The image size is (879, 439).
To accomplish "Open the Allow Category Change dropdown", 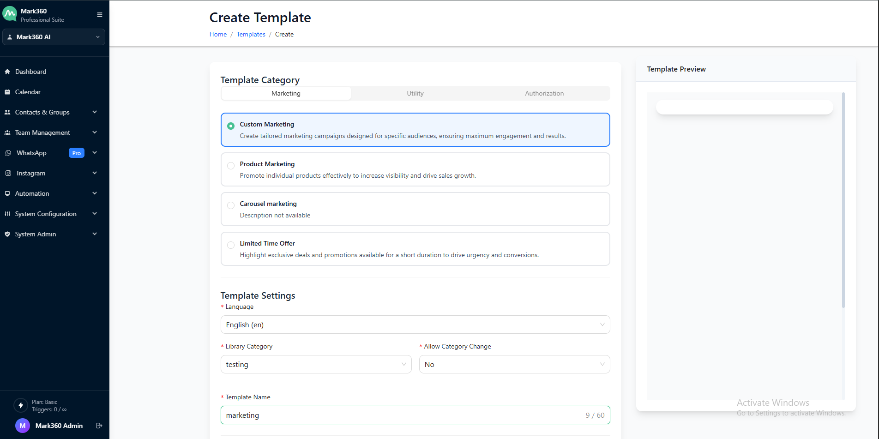I will tap(514, 364).
